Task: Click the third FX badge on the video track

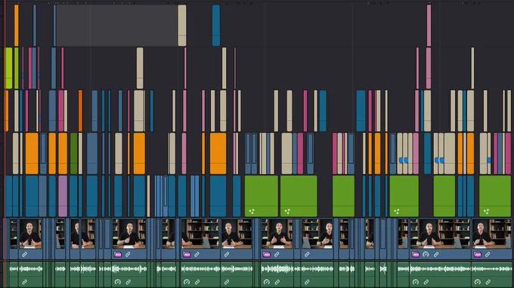Action: pyautogui.click(x=267, y=255)
